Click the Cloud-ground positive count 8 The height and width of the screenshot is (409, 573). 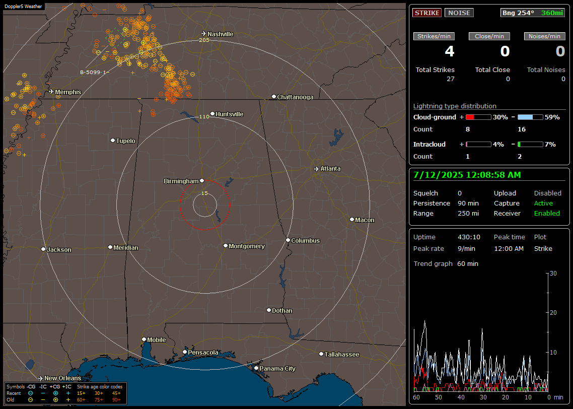tap(468, 129)
